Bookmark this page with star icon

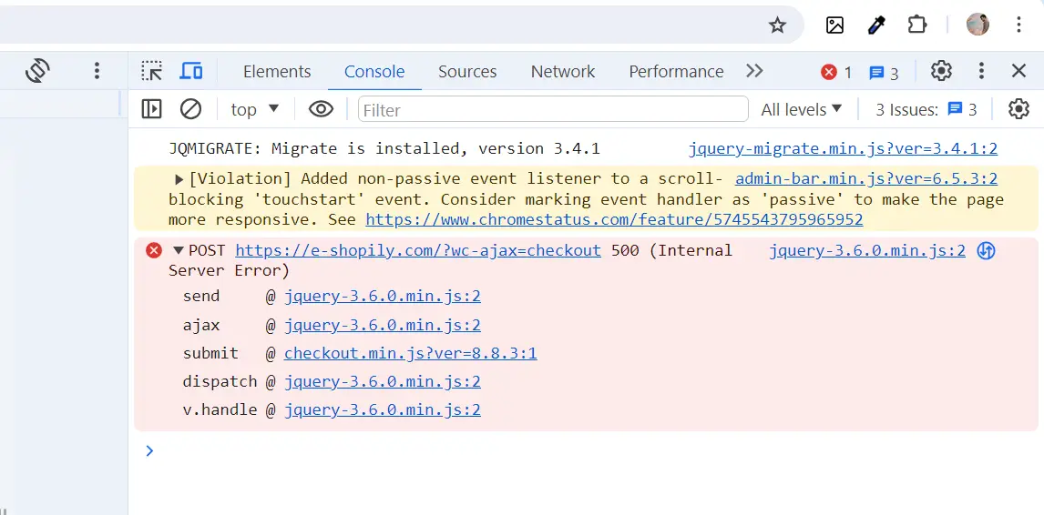(x=777, y=25)
